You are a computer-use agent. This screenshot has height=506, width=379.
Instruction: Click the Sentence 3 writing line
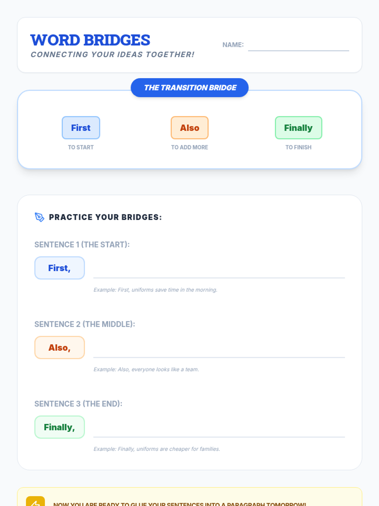[219, 431]
